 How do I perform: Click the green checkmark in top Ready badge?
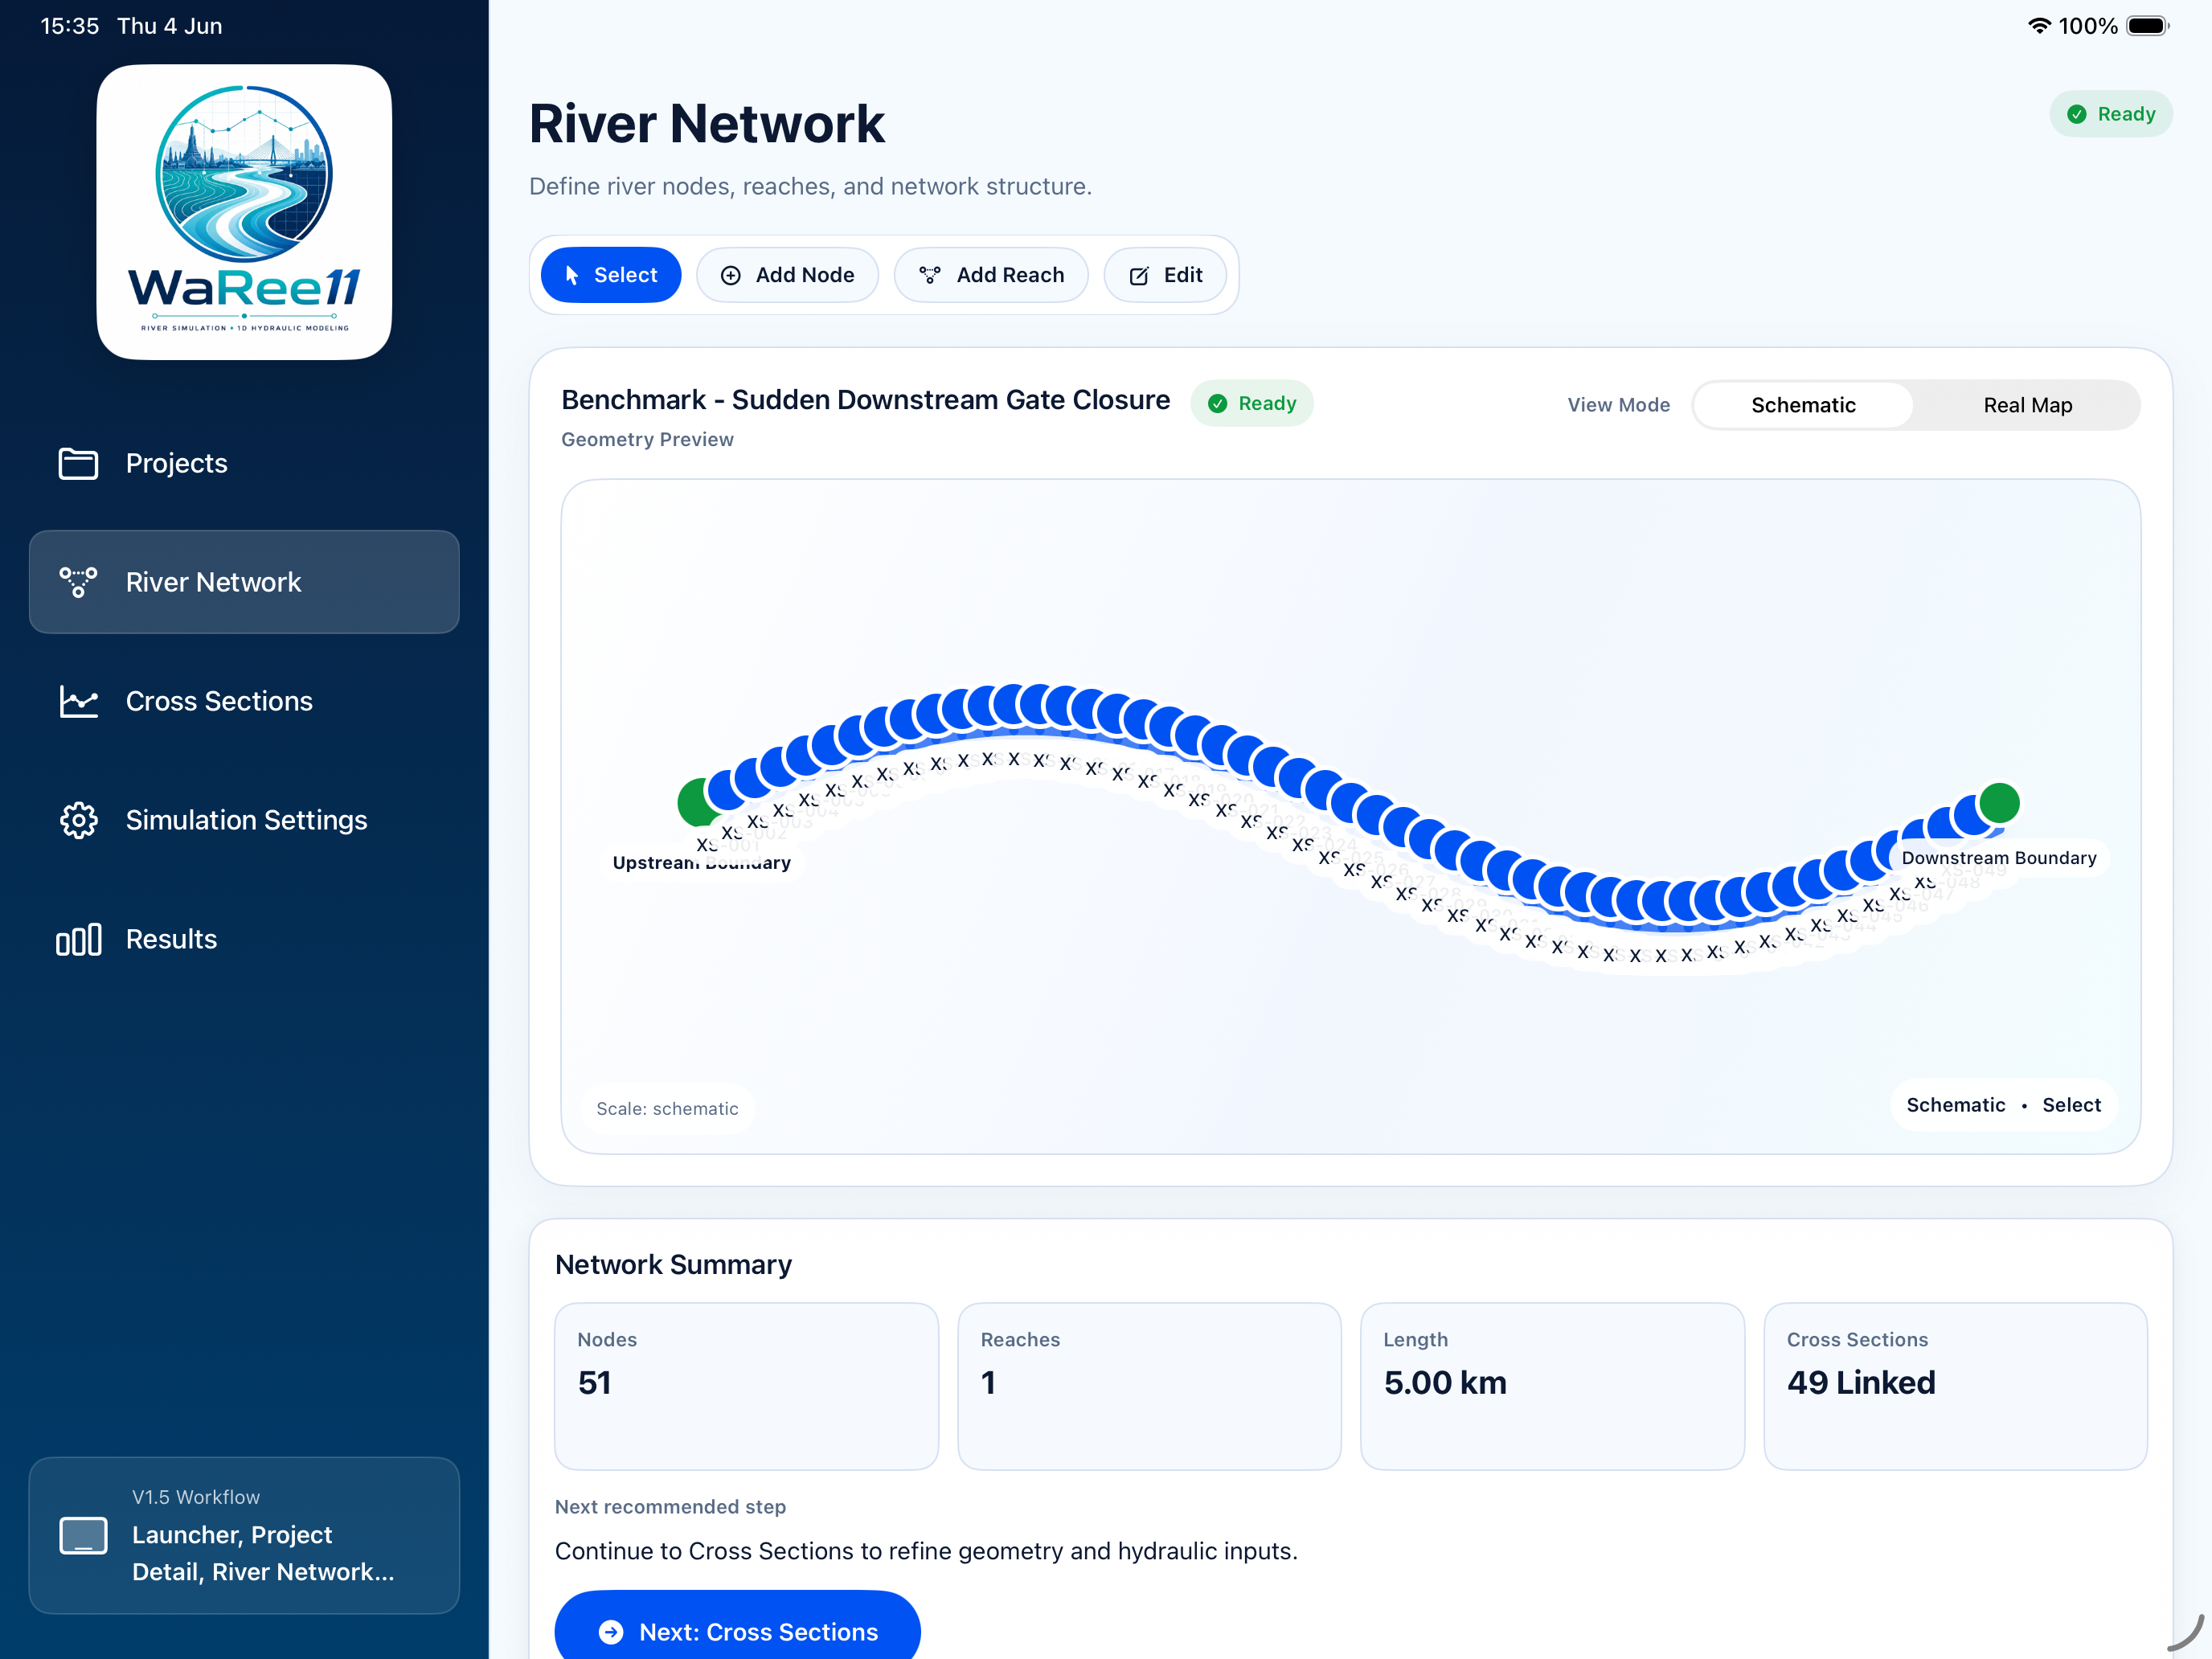click(2077, 114)
